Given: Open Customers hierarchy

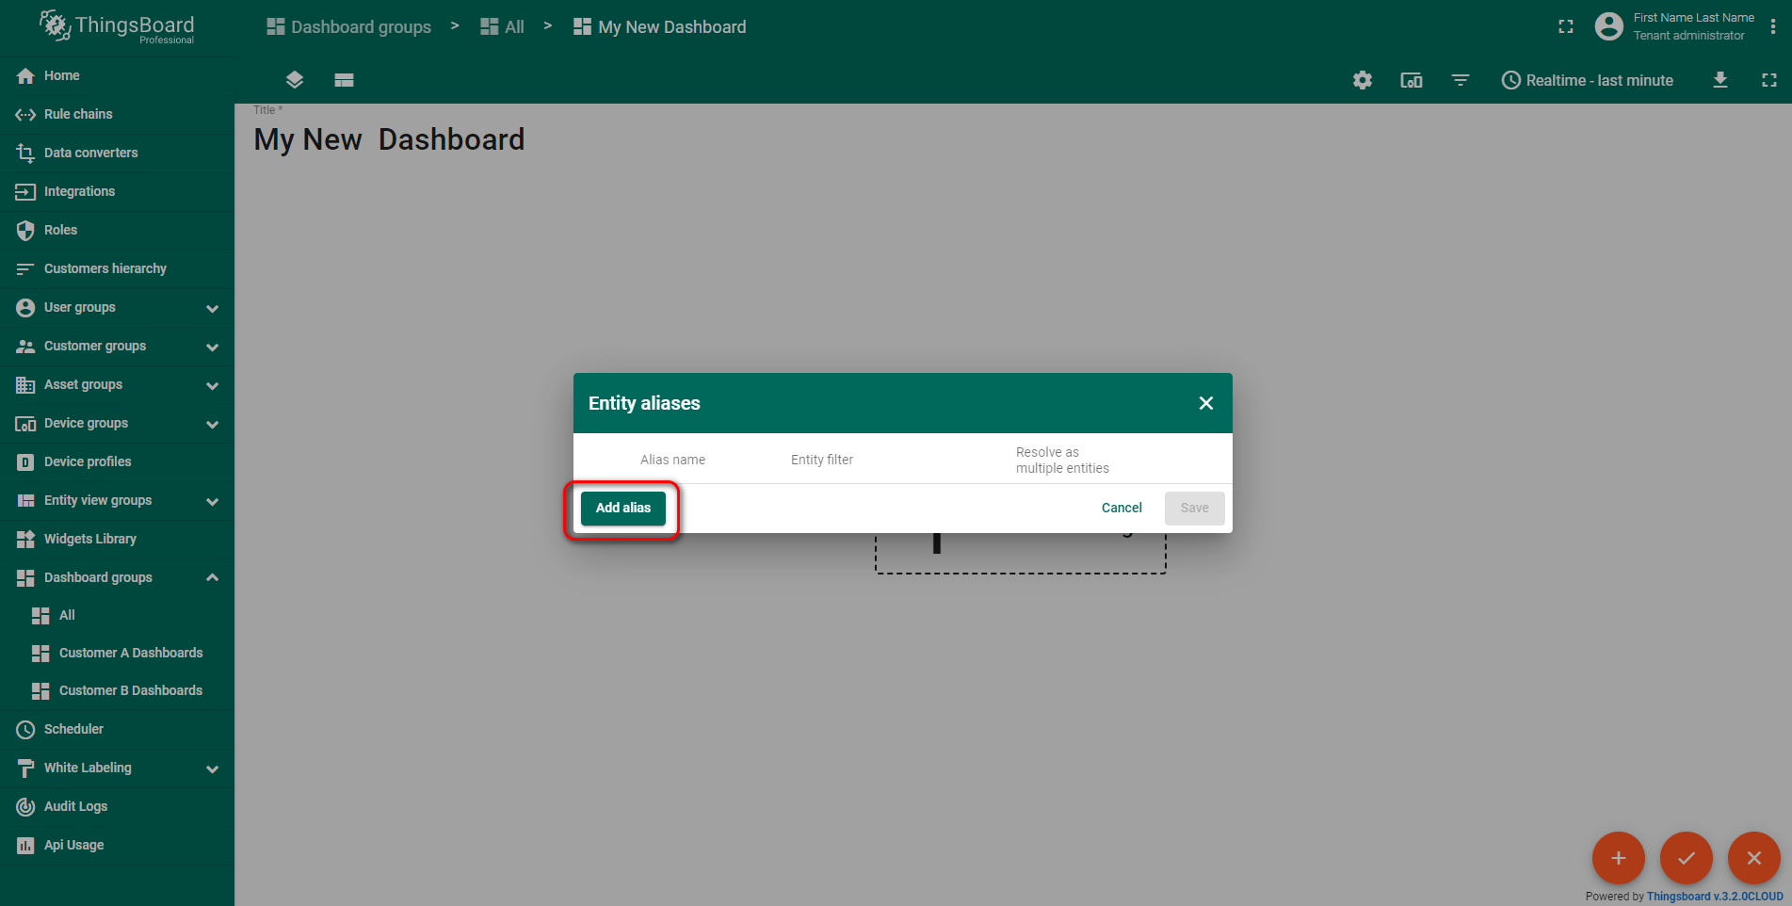Looking at the screenshot, I should click(x=117, y=268).
